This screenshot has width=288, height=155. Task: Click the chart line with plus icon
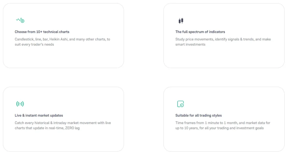pos(20,20)
